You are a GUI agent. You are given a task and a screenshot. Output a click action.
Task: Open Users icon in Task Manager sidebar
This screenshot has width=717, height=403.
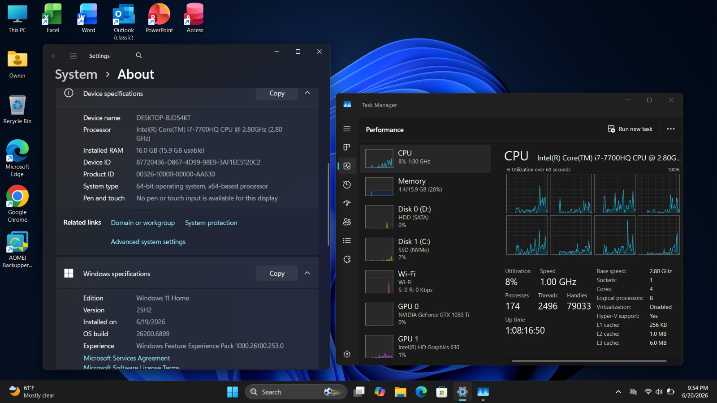coord(347,222)
